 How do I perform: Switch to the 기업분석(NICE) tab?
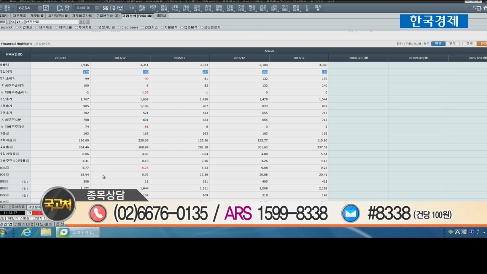click(x=108, y=16)
